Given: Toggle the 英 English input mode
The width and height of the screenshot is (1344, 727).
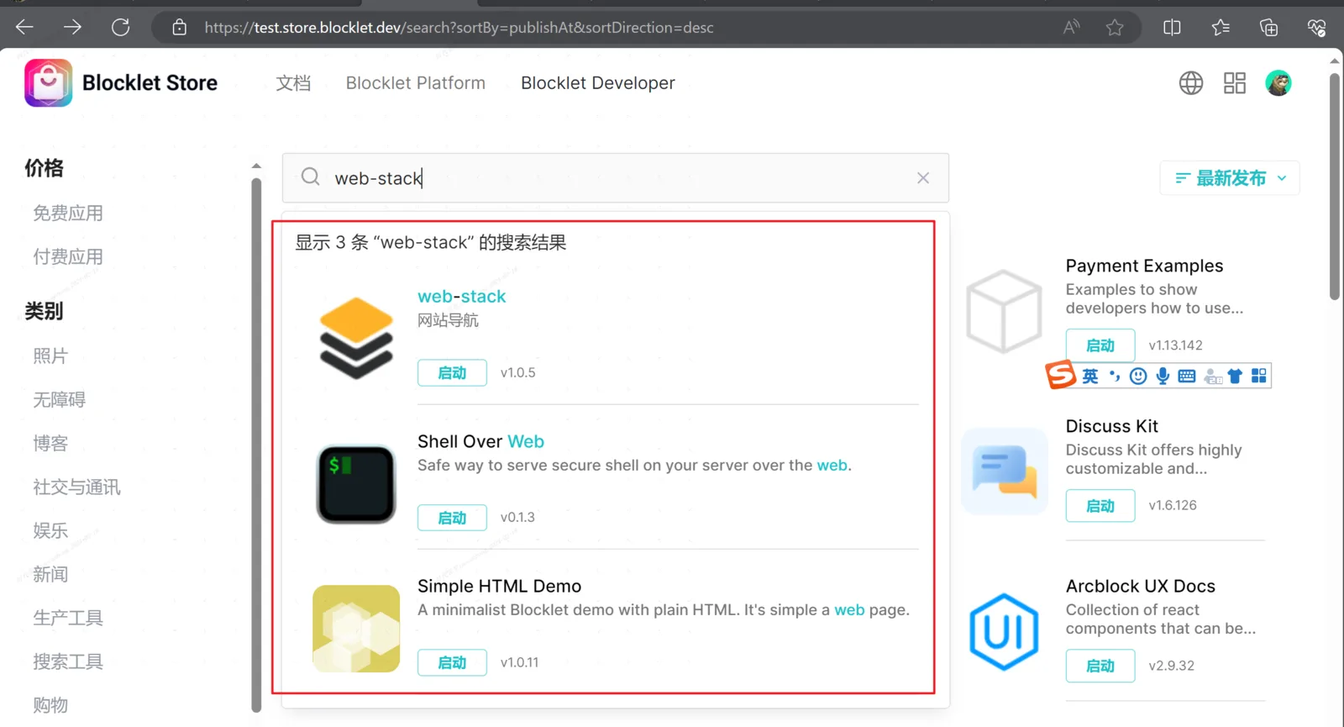Looking at the screenshot, I should 1090,376.
